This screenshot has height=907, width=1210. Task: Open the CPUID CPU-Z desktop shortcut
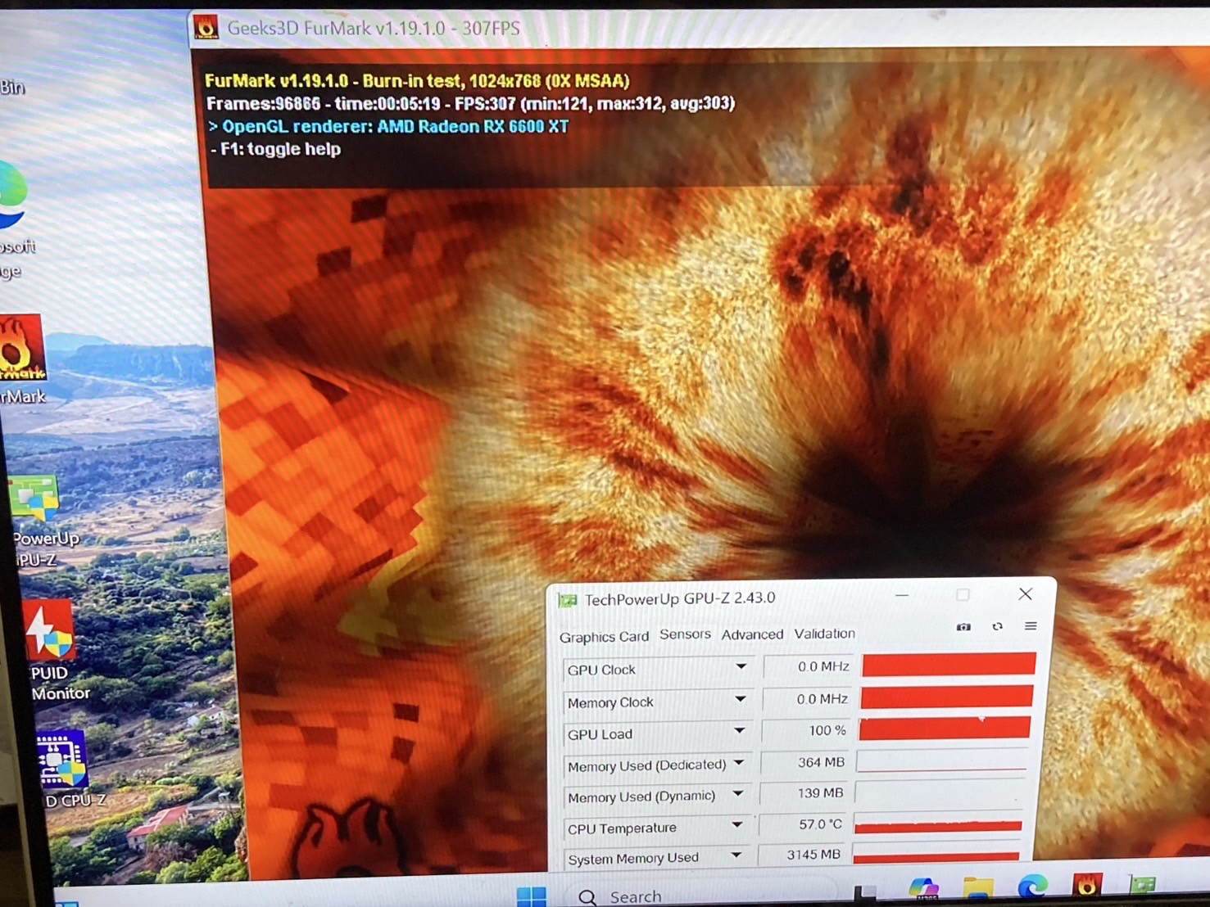[64, 769]
